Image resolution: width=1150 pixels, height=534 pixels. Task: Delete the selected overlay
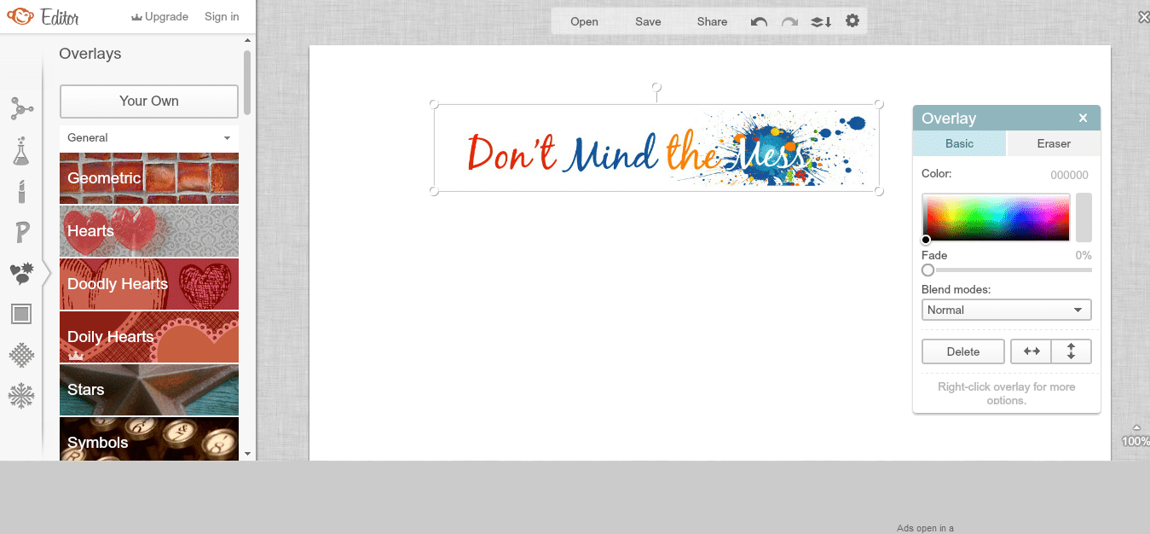(963, 351)
